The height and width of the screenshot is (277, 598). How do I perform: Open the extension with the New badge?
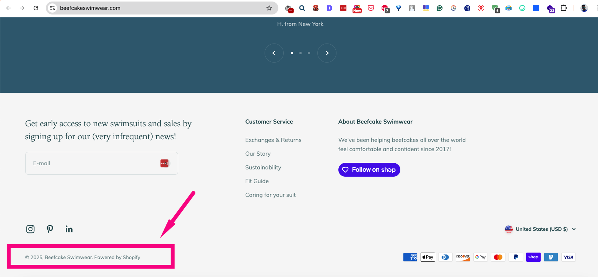tap(357, 8)
